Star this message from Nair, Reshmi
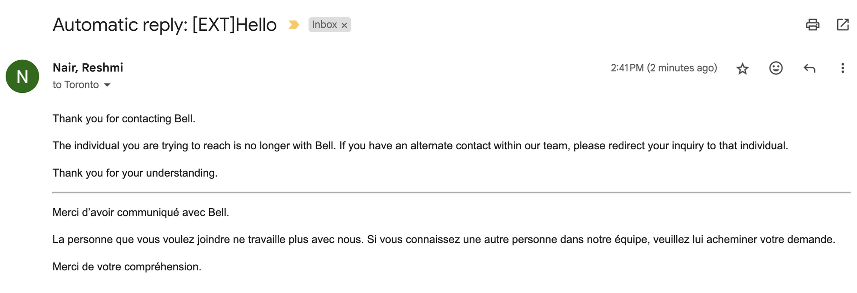The width and height of the screenshot is (857, 293). pyautogui.click(x=743, y=68)
